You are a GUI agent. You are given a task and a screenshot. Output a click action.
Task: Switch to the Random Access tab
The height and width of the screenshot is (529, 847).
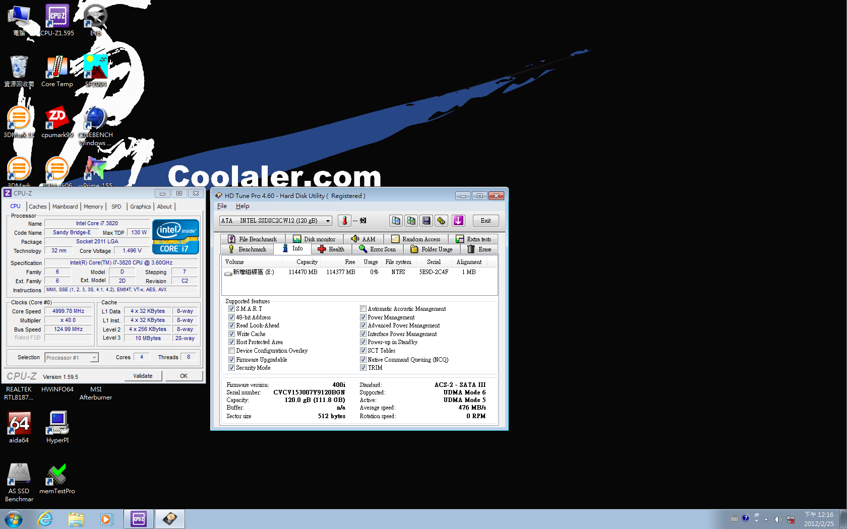point(416,239)
